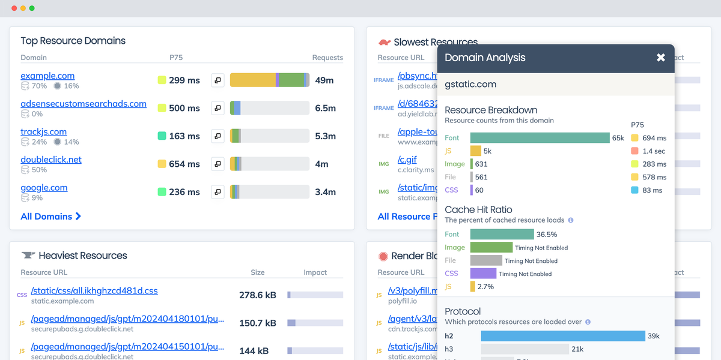Open copy icon in example.com row

218,80
